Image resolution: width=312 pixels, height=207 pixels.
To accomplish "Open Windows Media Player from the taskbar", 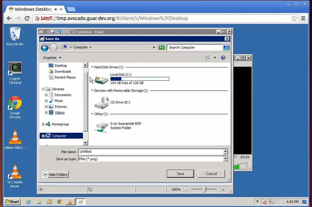I will [x=49, y=202].
